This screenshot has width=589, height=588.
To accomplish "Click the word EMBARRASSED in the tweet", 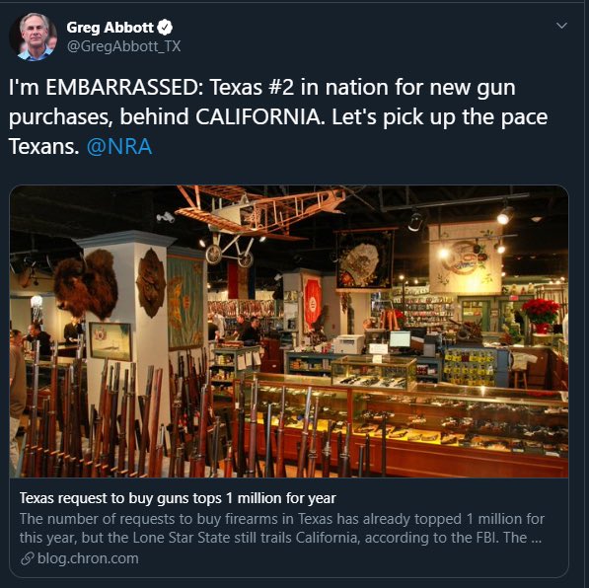I will coord(124,87).
